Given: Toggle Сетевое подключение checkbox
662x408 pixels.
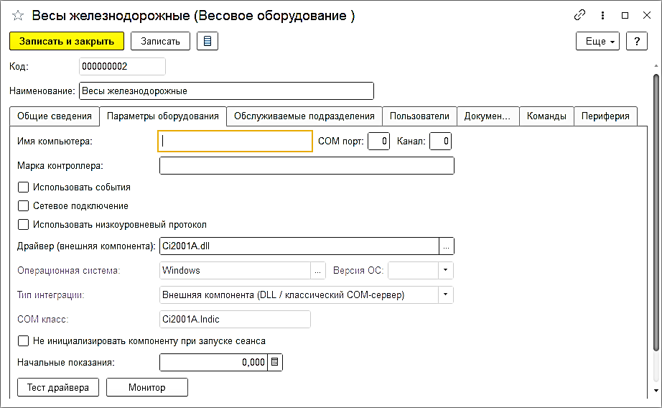Looking at the screenshot, I should (24, 205).
